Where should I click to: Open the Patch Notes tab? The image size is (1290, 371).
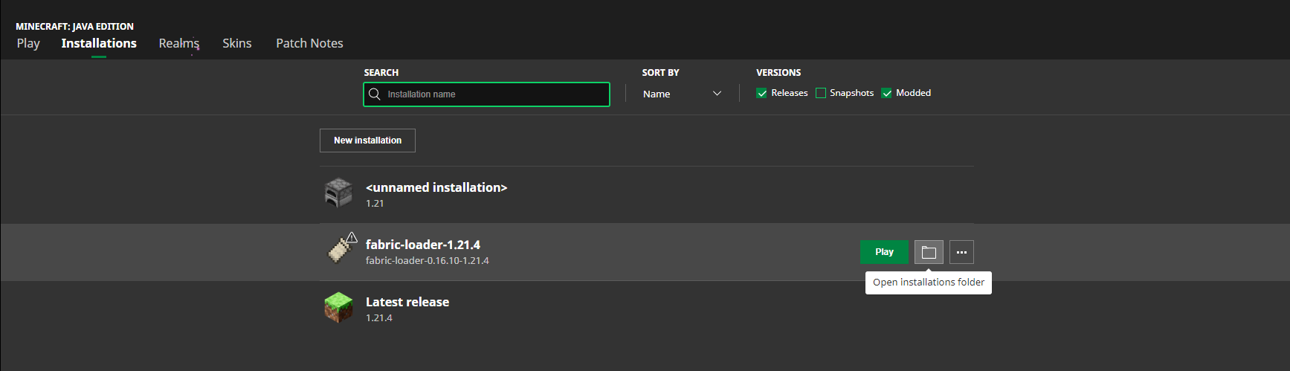(x=309, y=43)
